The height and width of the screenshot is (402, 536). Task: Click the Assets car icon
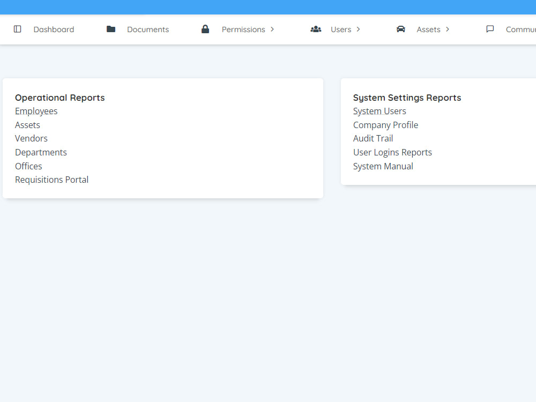[401, 29]
